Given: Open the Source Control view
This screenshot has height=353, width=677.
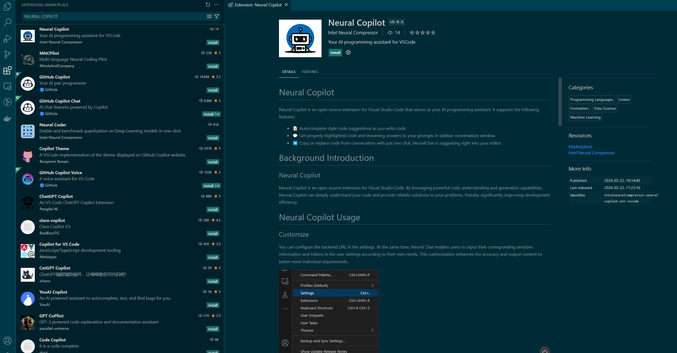Looking at the screenshot, I should pyautogui.click(x=7, y=54).
